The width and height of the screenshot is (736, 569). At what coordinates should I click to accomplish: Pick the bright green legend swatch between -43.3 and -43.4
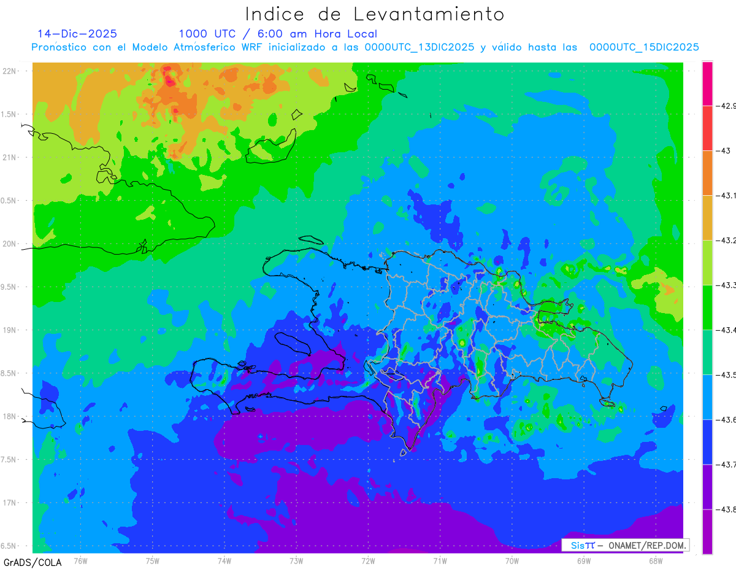(707, 307)
